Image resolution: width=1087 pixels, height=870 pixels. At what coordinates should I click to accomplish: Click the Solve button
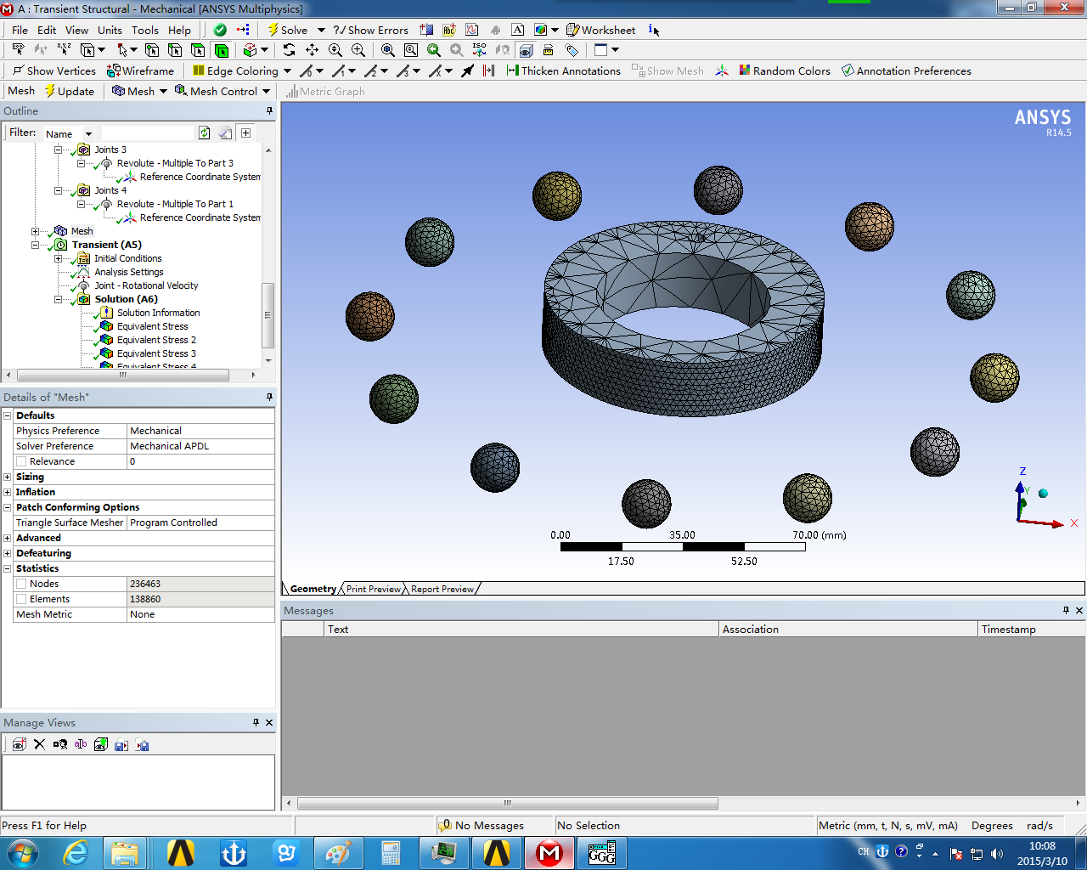[287, 30]
